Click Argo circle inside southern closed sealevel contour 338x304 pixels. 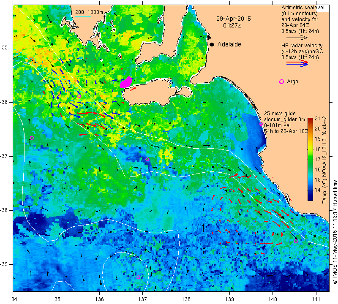pyautogui.click(x=139, y=277)
